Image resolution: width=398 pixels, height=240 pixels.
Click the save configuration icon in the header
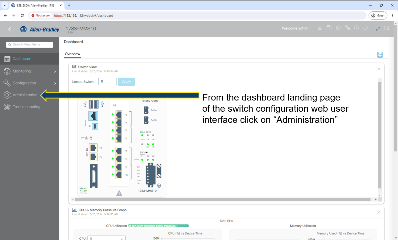(x=329, y=28)
